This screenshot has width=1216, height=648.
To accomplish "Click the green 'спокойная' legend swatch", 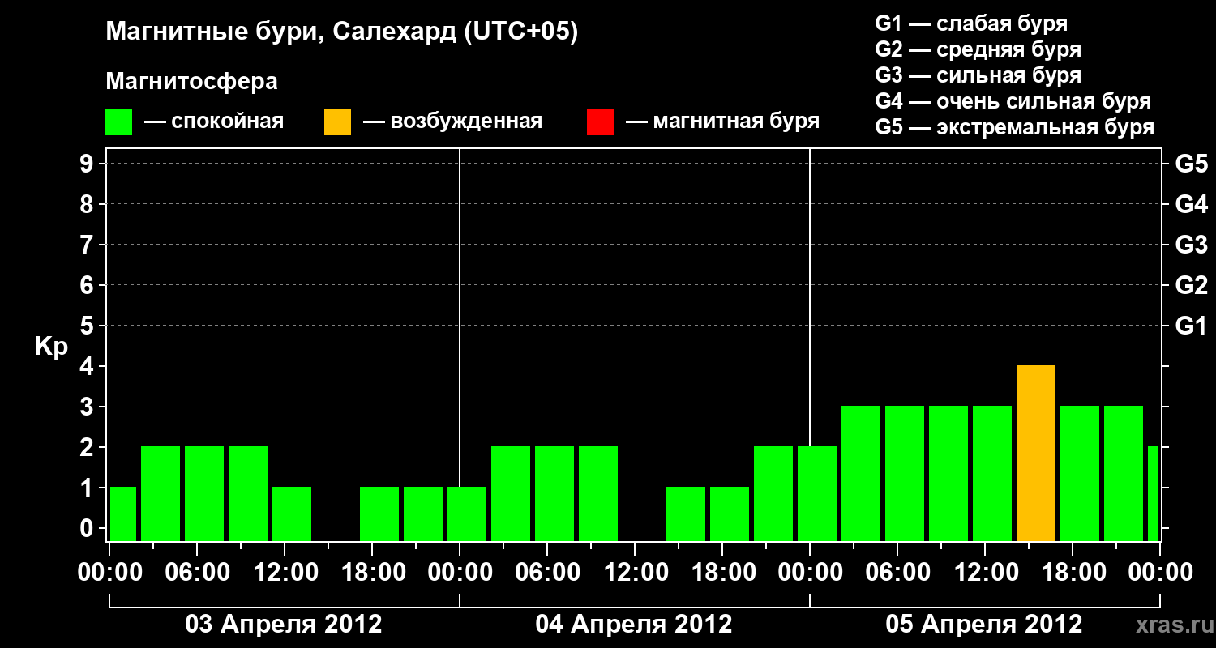I will (118, 122).
